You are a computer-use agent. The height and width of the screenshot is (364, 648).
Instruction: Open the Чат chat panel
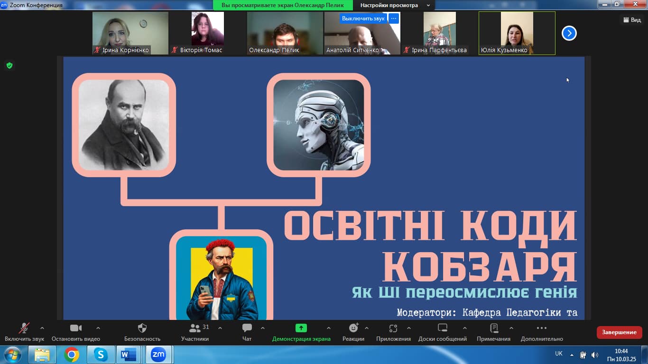pyautogui.click(x=247, y=332)
